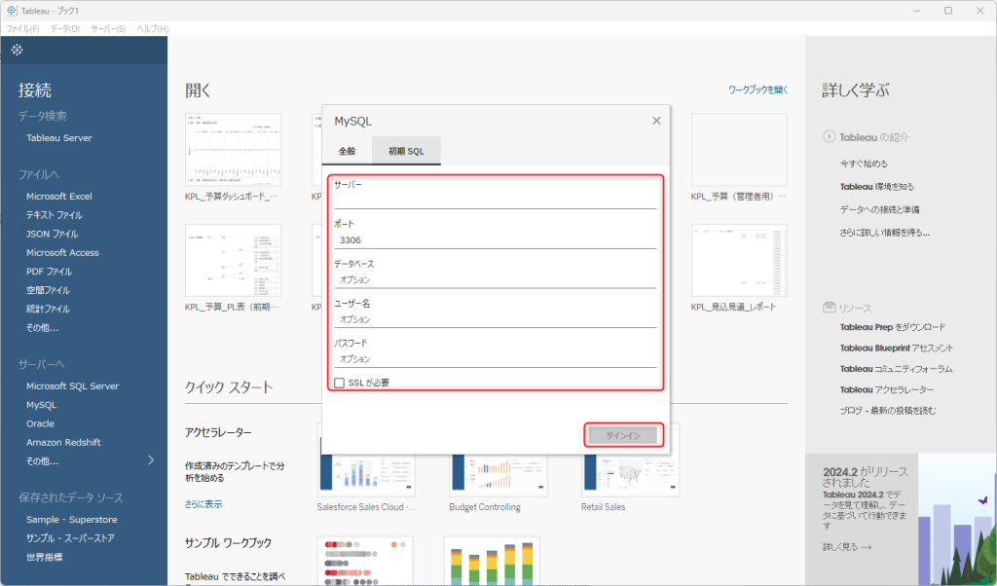Screen dimensions: 997x586
Task: Click Tableau アクセラレーター link
Action: pyautogui.click(x=886, y=389)
